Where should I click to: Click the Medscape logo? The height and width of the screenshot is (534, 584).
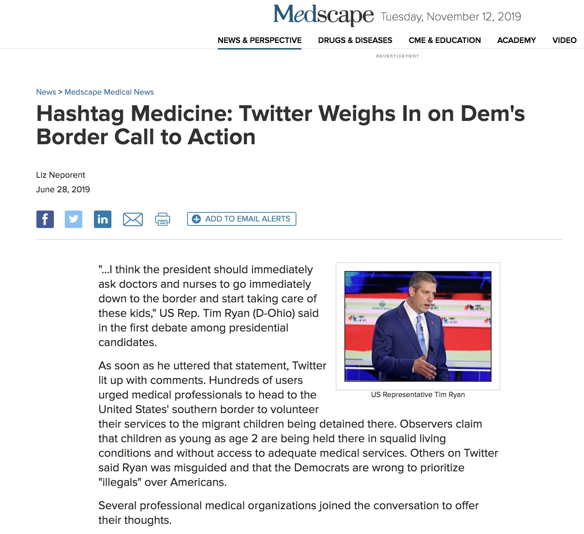(323, 15)
